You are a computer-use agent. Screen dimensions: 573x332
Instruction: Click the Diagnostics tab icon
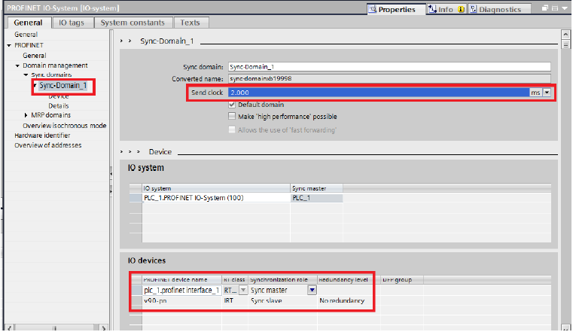473,10
